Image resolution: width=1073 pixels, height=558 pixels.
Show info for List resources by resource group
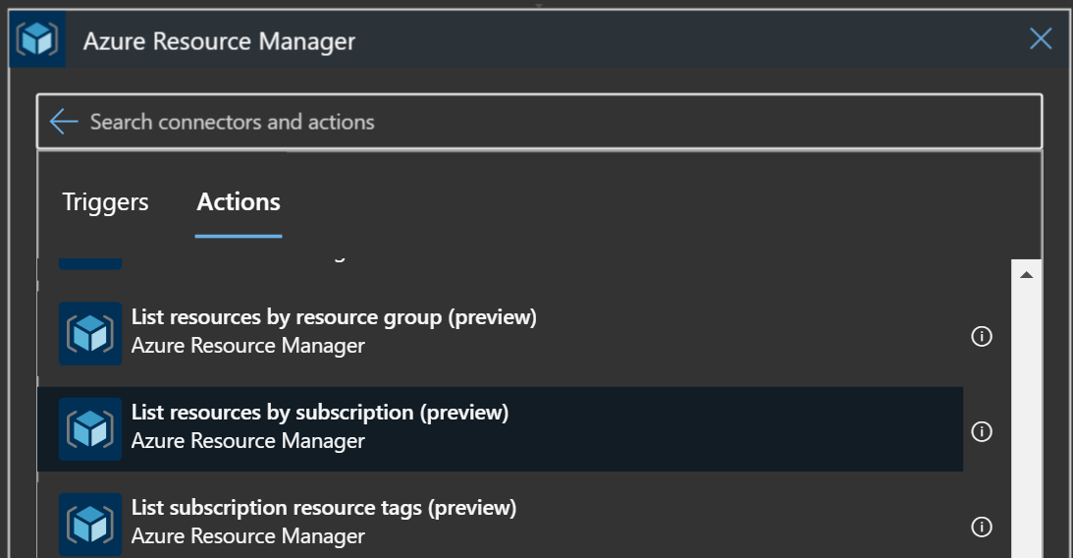[982, 336]
